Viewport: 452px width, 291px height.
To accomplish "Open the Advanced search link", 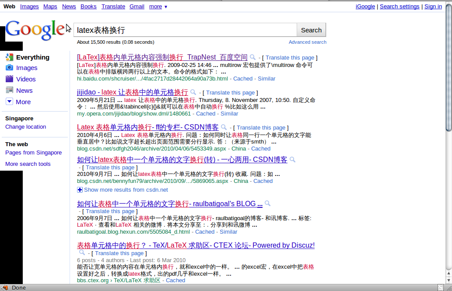I will (308, 42).
